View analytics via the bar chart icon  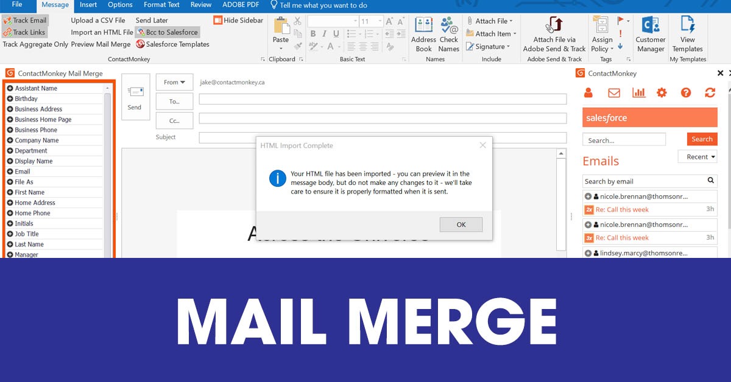638,92
